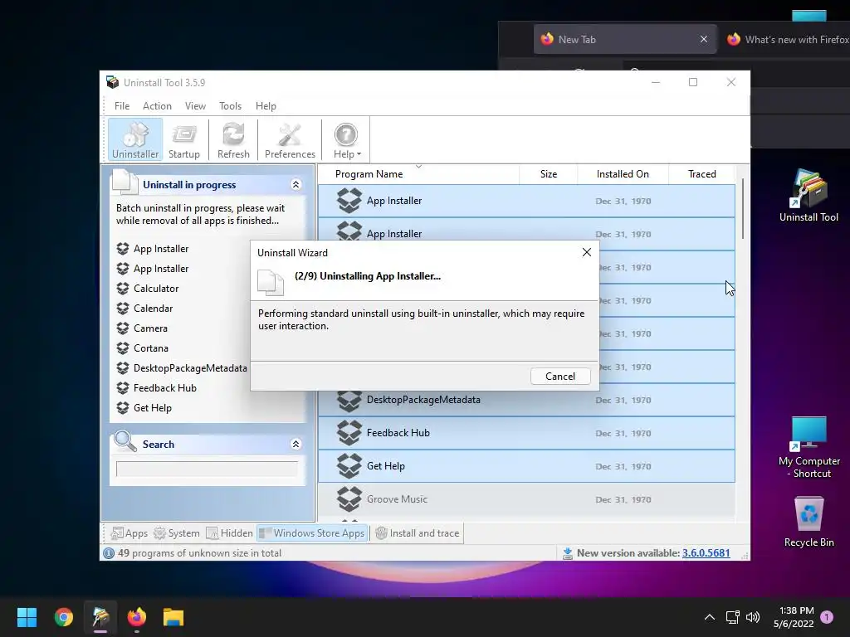Screen dimensions: 850x637
Task: Click Cortana icon in progress sidebar
Action: pos(123,348)
